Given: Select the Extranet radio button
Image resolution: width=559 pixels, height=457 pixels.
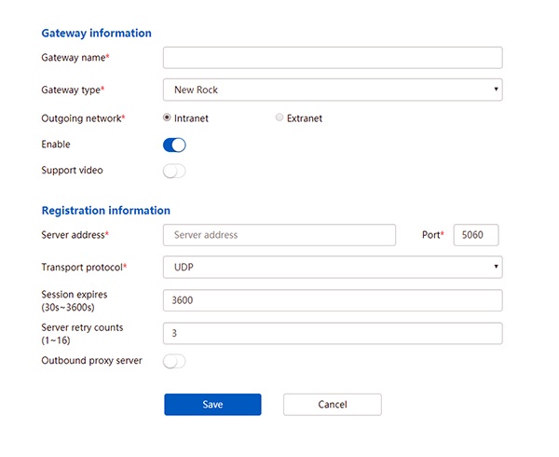Looking at the screenshot, I should 279,118.
